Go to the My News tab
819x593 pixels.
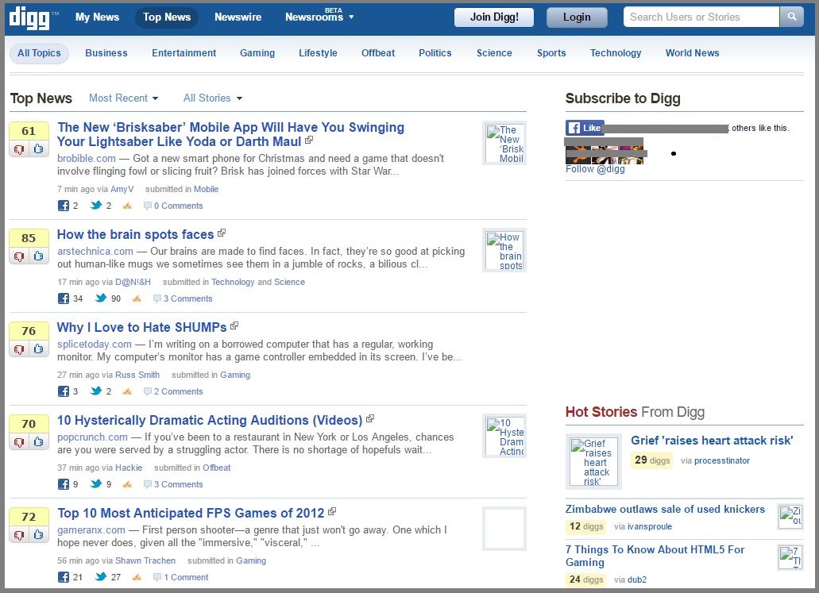[x=97, y=17]
